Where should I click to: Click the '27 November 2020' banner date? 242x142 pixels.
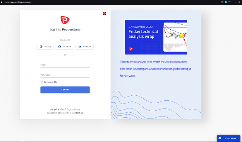click(x=141, y=27)
